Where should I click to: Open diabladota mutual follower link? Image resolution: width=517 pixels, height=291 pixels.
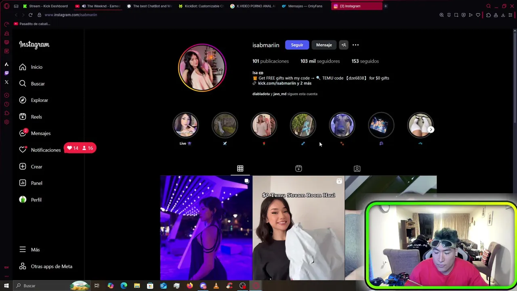(x=261, y=94)
